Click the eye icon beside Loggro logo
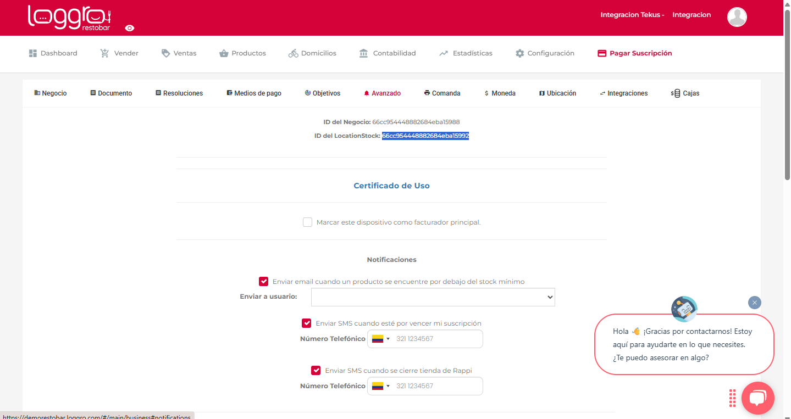Image resolution: width=791 pixels, height=419 pixels. [x=130, y=28]
